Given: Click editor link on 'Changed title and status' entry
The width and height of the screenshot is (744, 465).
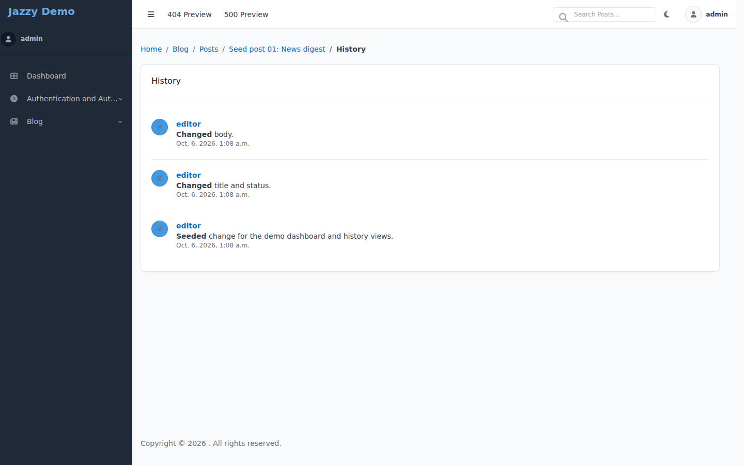Looking at the screenshot, I should 189,175.
